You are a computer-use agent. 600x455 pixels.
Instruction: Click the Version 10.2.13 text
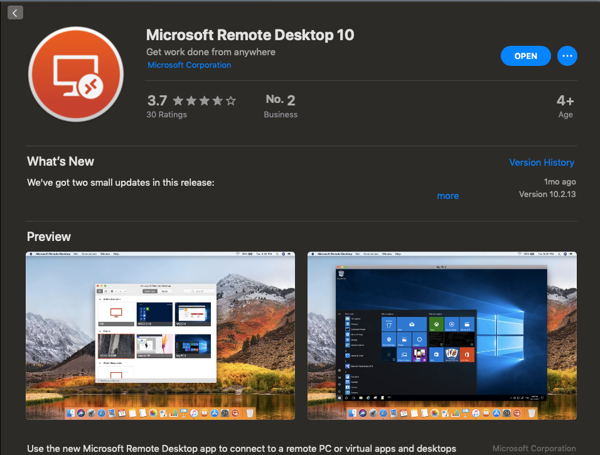[x=547, y=194]
